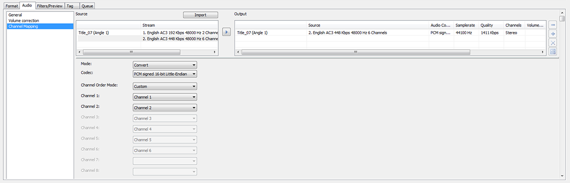This screenshot has width=570, height=183.
Task: Click the Import button
Action: click(200, 15)
